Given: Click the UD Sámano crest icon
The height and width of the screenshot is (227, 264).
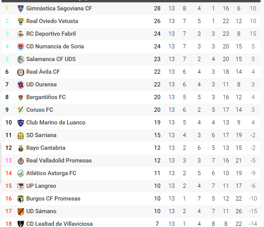Looking at the screenshot, I should pos(21,212).
